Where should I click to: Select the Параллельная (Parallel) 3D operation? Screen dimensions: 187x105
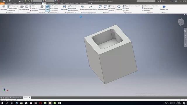click(73, 10)
